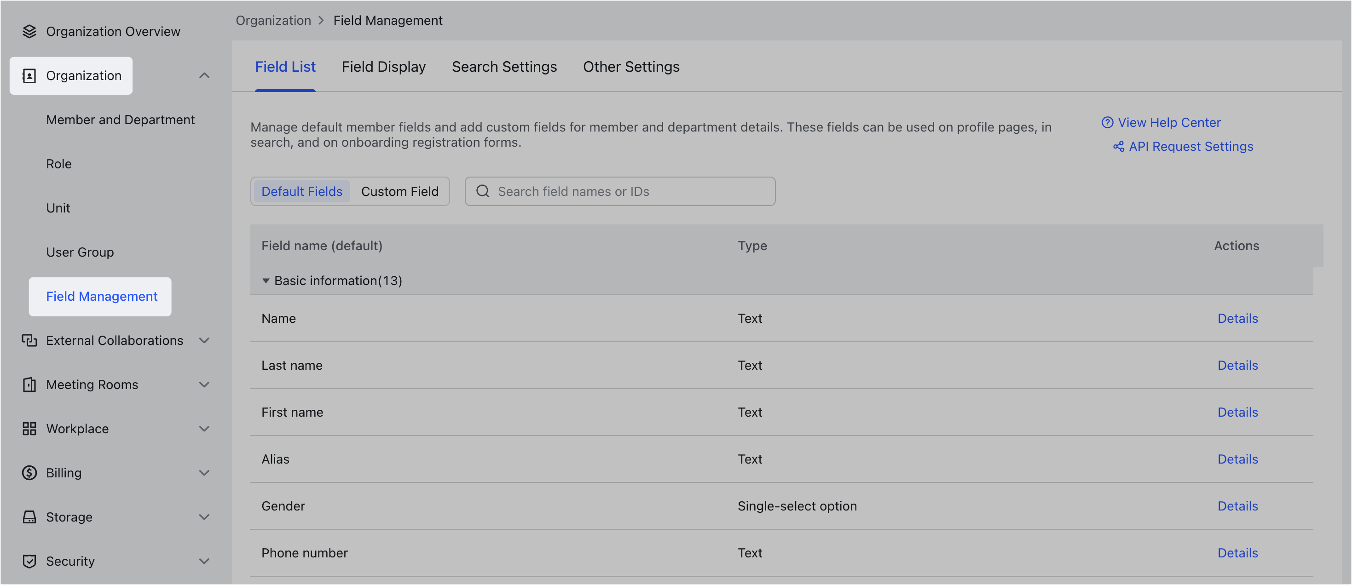The image size is (1352, 585).
Task: Open the User Group sidebar item
Action: (x=80, y=252)
